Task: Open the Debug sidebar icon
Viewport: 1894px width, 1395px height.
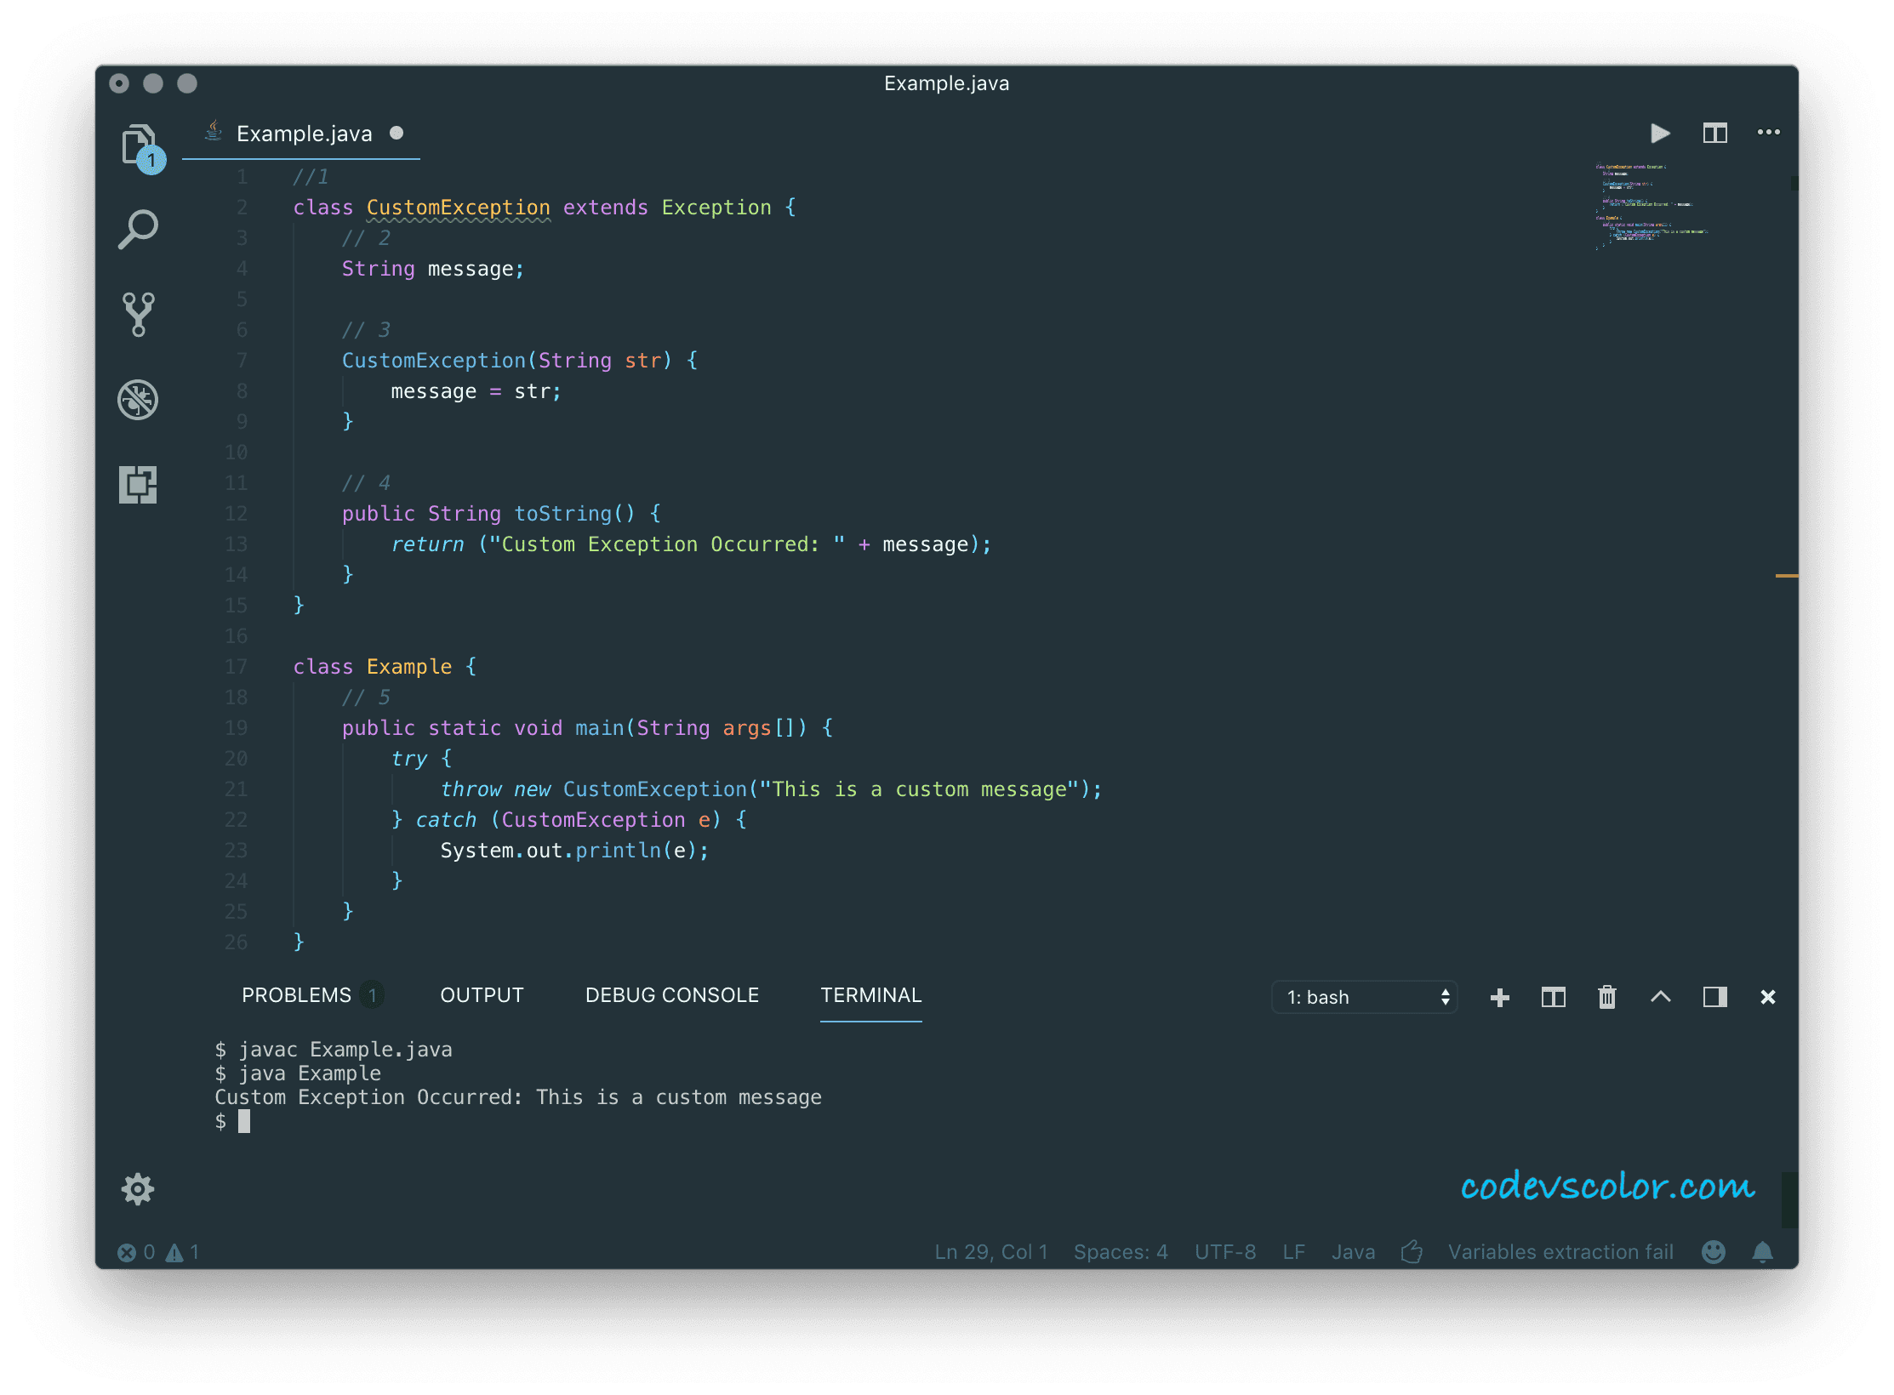Action: click(x=138, y=399)
